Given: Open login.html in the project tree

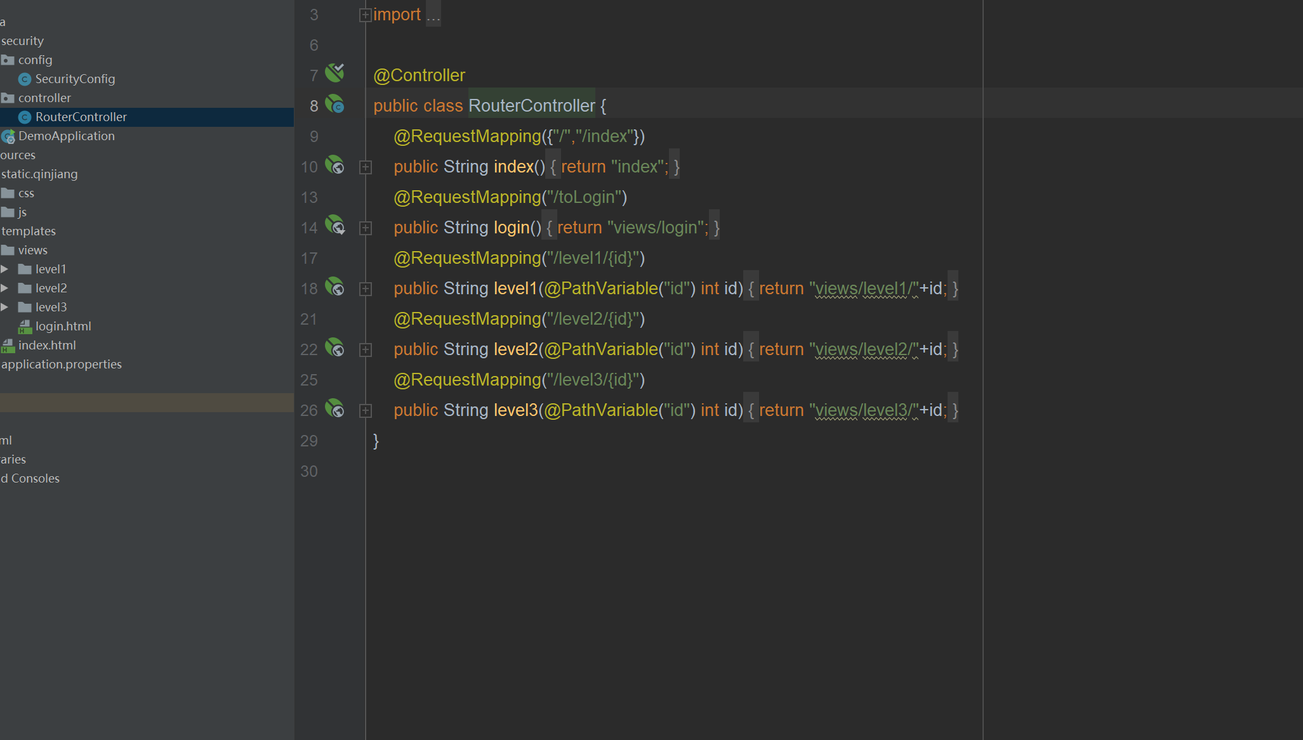Looking at the screenshot, I should pyautogui.click(x=63, y=327).
